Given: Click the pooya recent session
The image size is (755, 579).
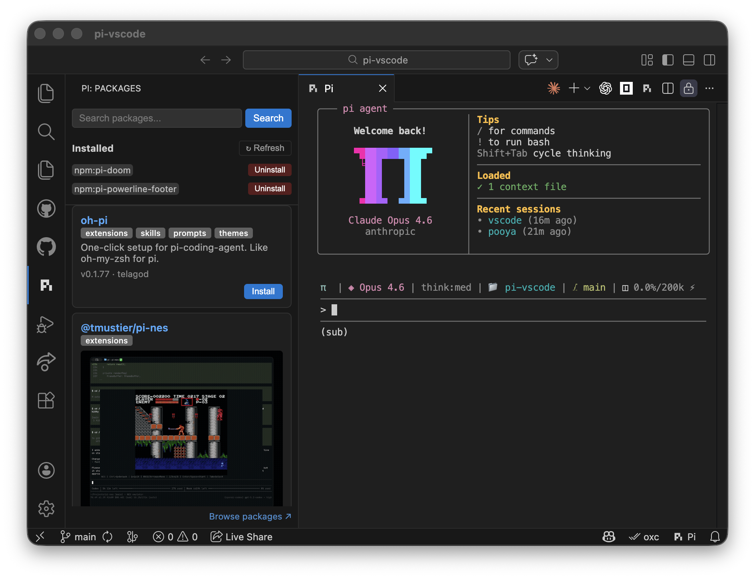Looking at the screenshot, I should pyautogui.click(x=502, y=232).
